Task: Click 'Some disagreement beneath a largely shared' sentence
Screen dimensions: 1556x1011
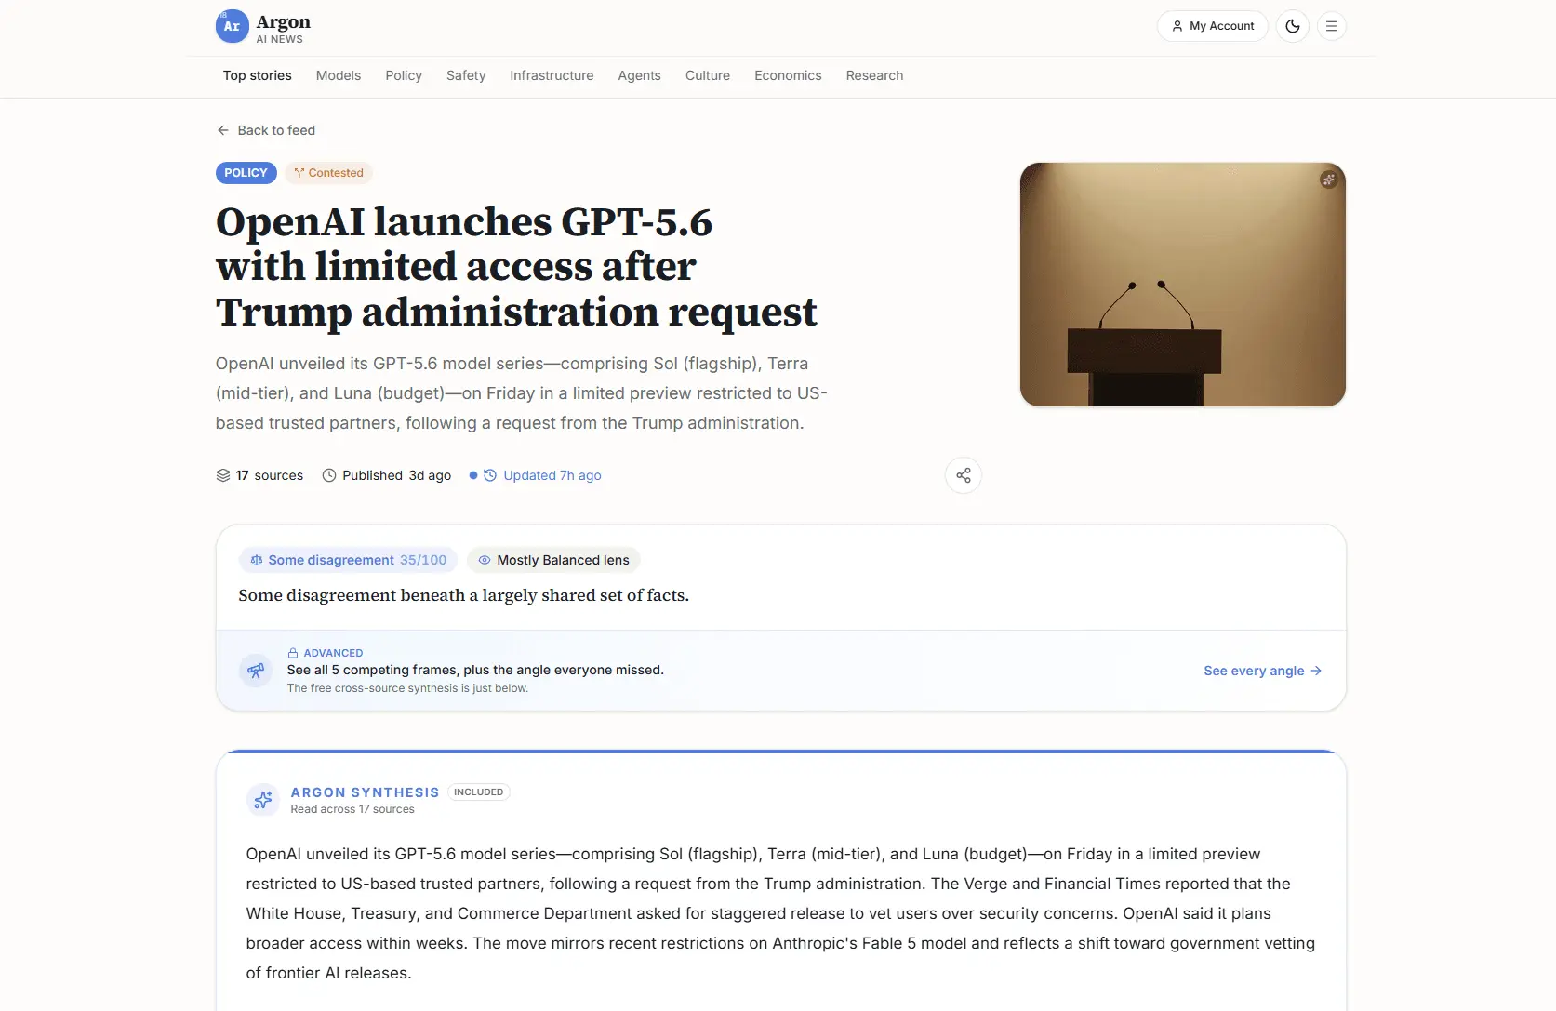Action: (x=463, y=595)
